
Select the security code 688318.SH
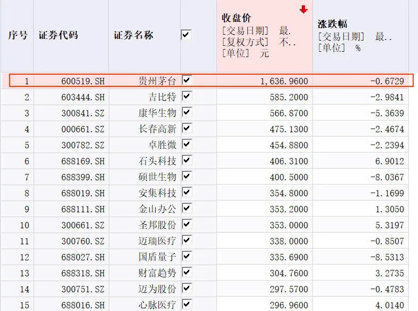click(x=83, y=273)
